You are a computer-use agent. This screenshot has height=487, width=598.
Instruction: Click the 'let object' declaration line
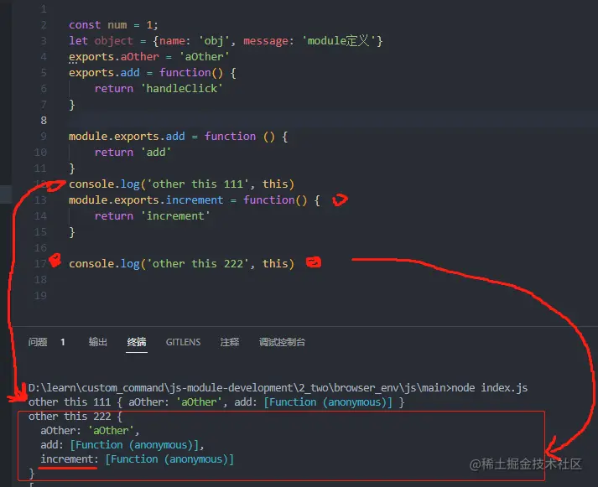click(226, 40)
